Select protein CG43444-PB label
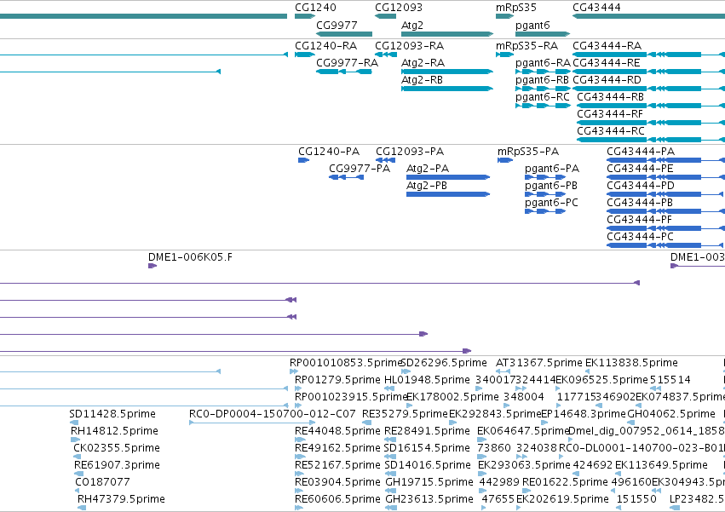This screenshot has height=512, width=725. click(640, 203)
